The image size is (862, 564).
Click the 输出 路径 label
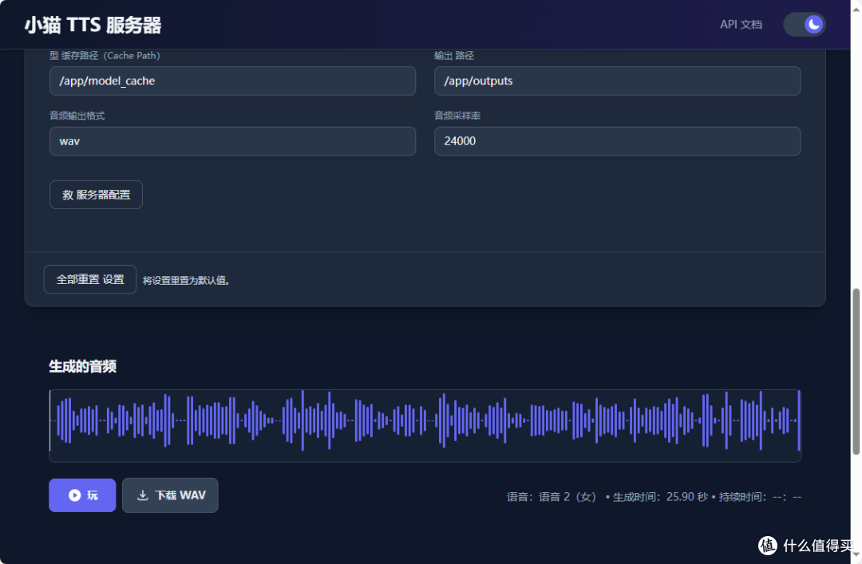click(x=454, y=56)
